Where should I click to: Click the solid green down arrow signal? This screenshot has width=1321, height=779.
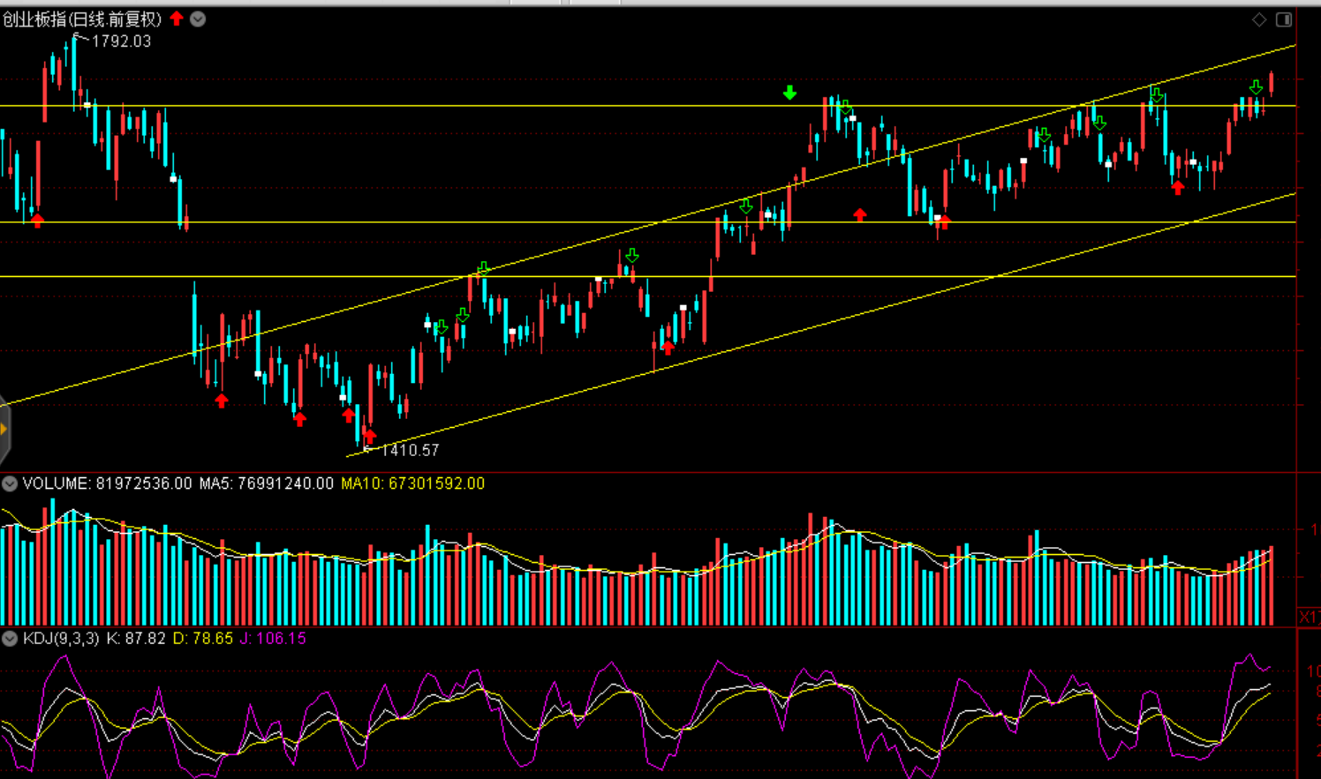click(789, 93)
